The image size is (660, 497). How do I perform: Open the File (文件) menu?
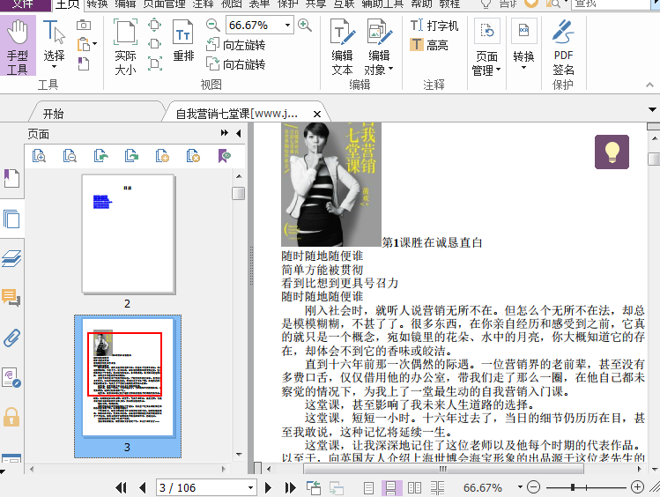click(24, 4)
